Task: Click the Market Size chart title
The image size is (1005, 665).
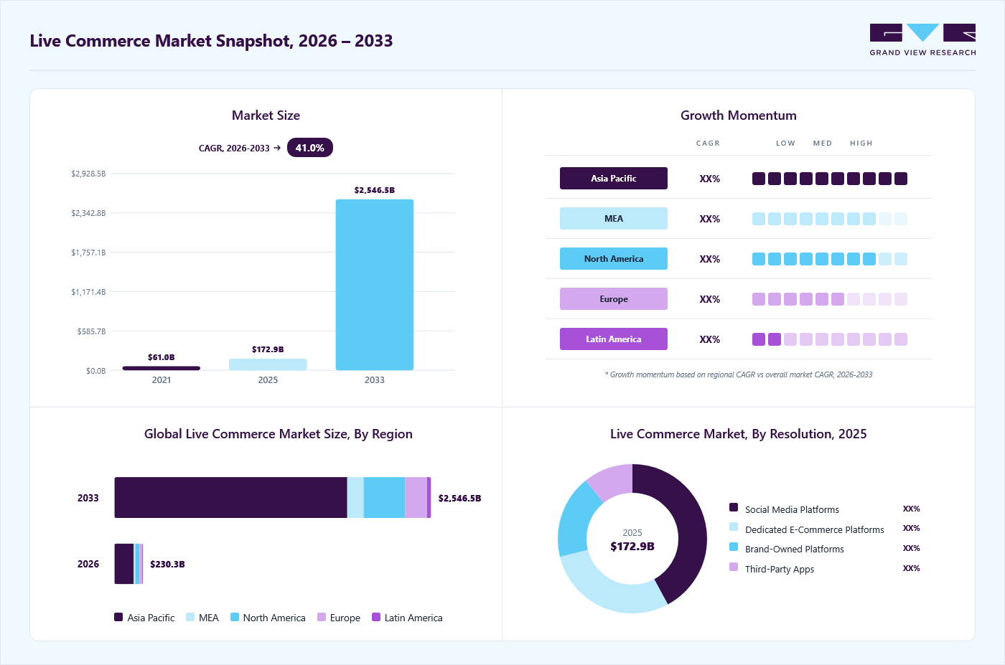Action: pos(266,115)
